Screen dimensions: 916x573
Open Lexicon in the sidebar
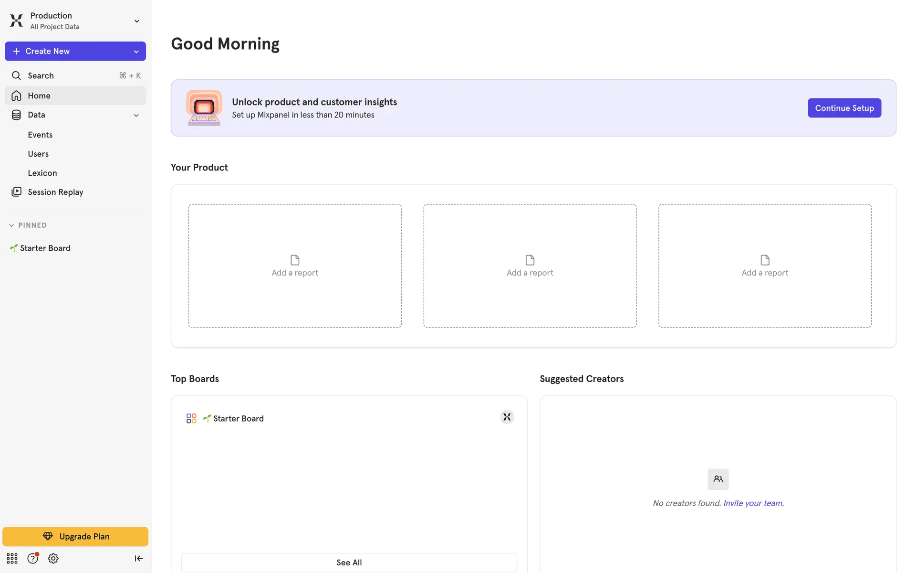tap(42, 173)
